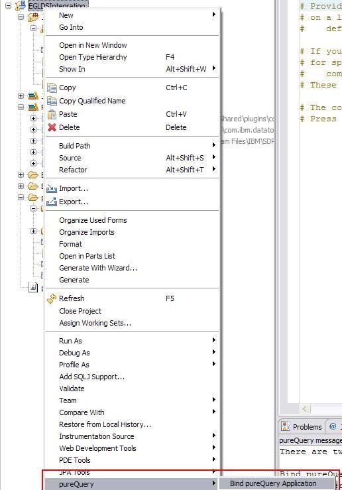
Task: Click the Copy Qualified Name icon
Action: pos(52,101)
